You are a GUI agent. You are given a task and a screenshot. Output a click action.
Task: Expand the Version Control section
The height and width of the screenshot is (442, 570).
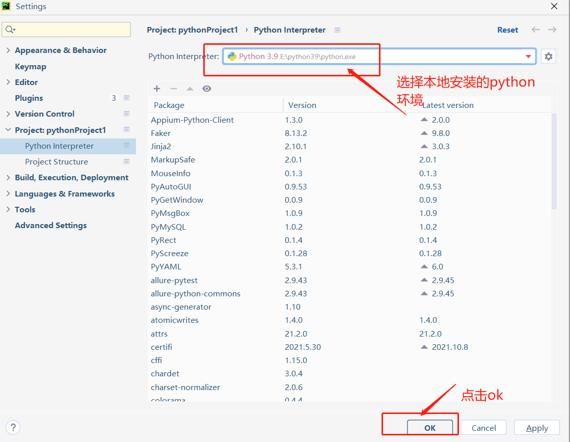[8, 114]
